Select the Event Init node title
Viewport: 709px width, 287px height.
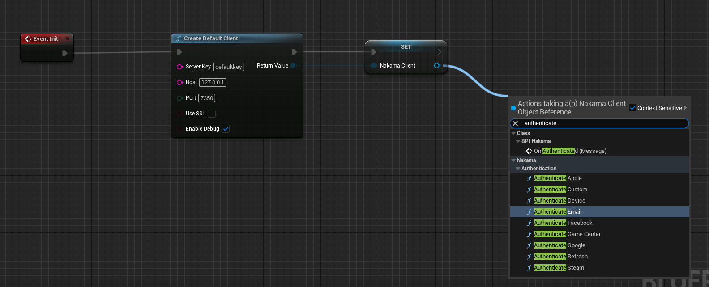[x=46, y=39]
